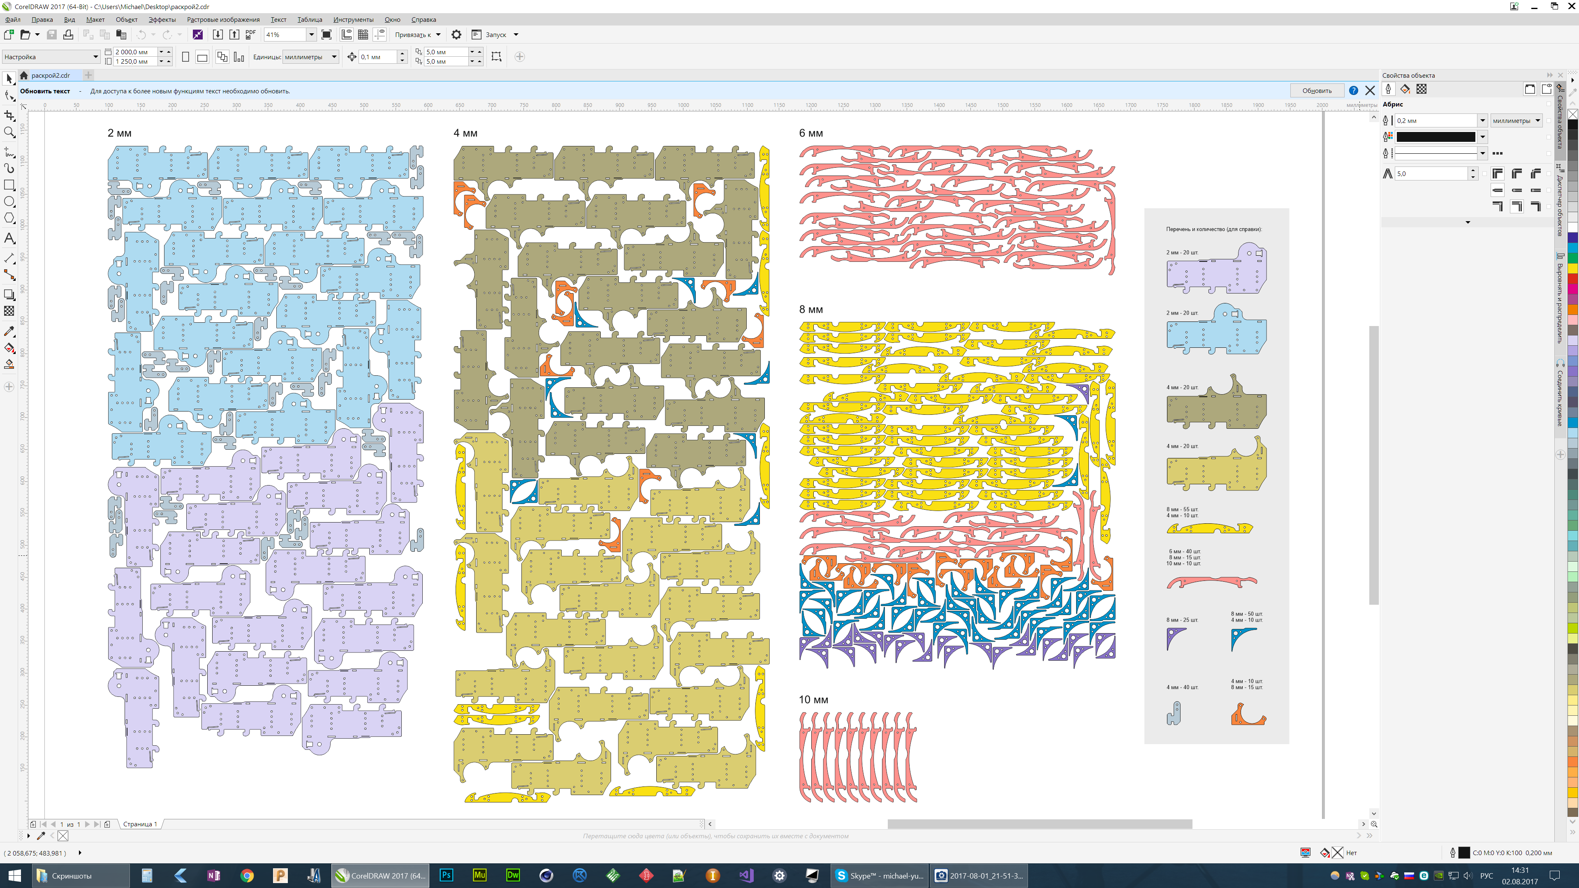Open the Options gear icon
This screenshot has height=888, width=1579.
pos(456,35)
